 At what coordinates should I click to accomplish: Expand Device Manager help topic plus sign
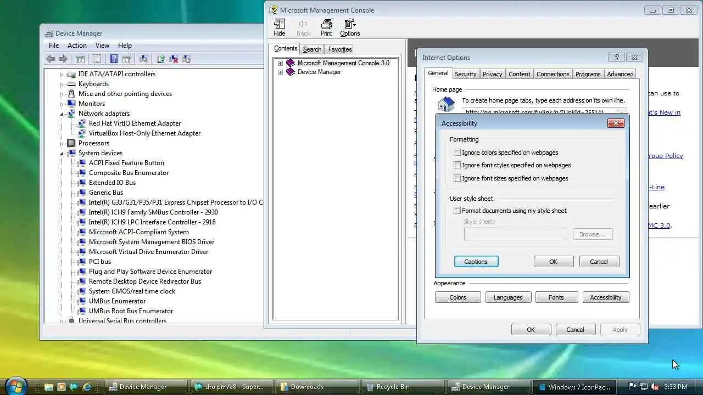point(280,72)
